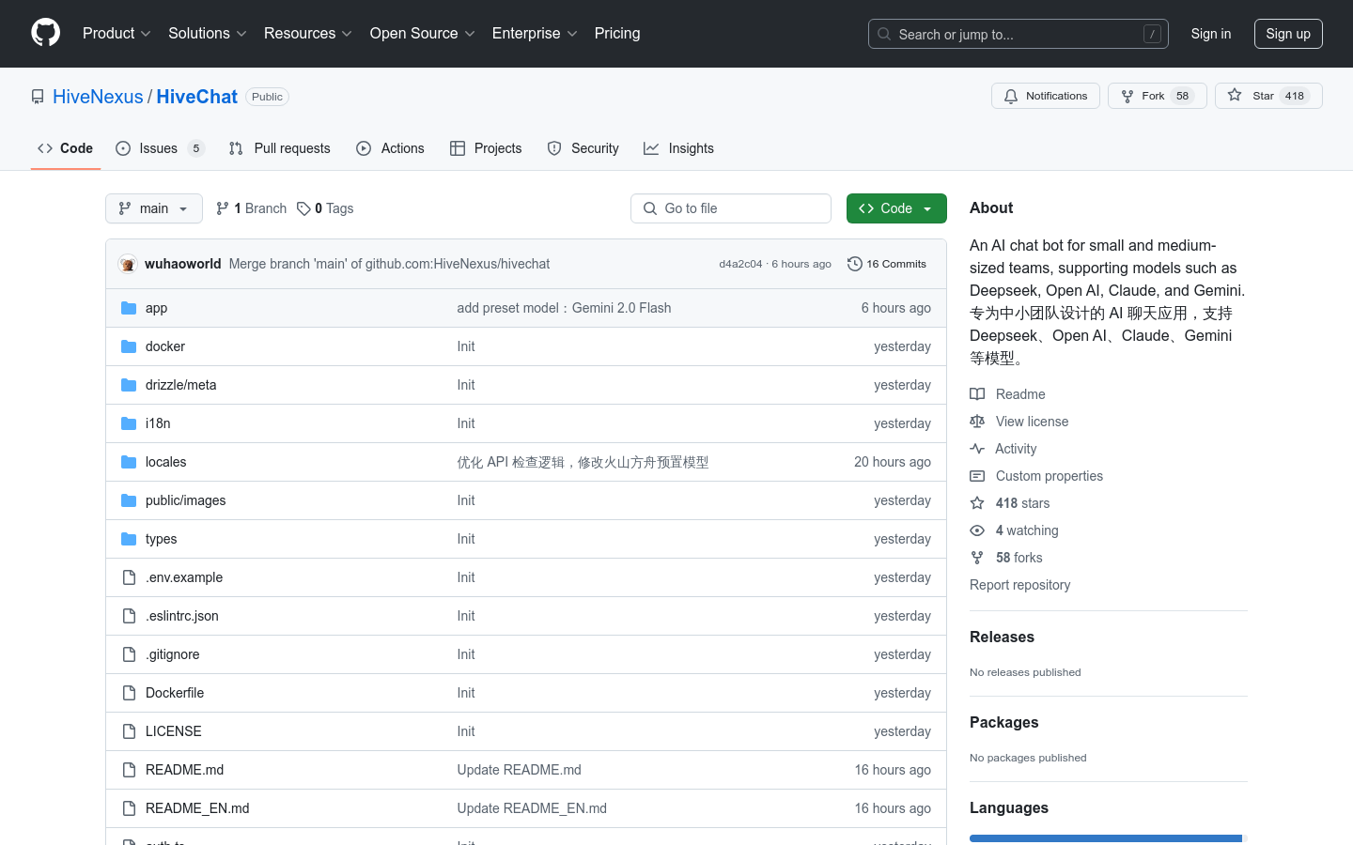Click the wuhaoworld avatar thumbnail

(128, 264)
